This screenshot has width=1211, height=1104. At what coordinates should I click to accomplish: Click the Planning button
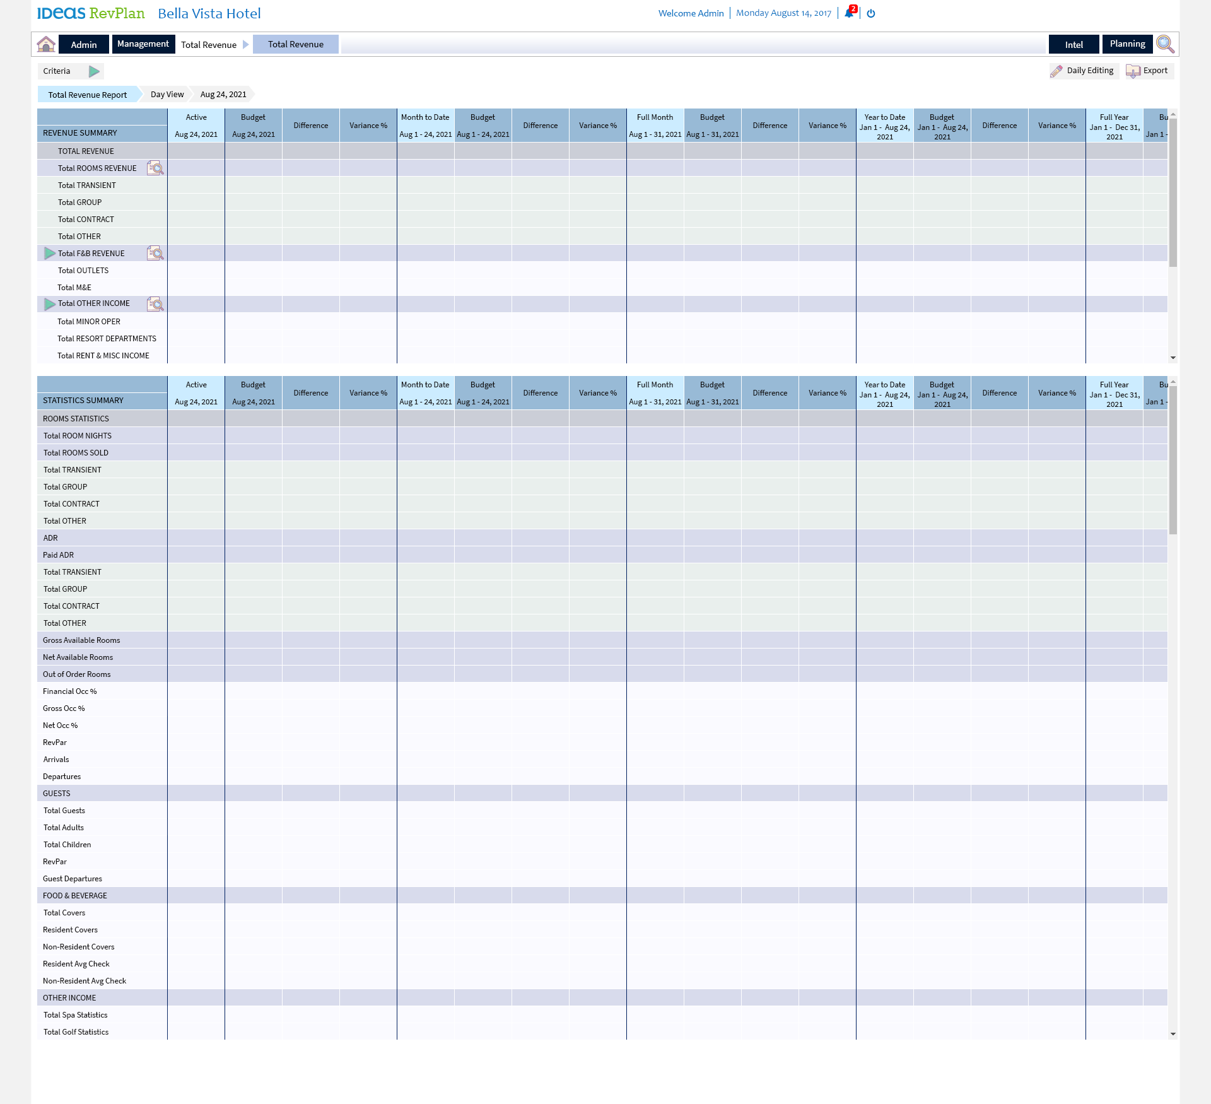coord(1127,44)
